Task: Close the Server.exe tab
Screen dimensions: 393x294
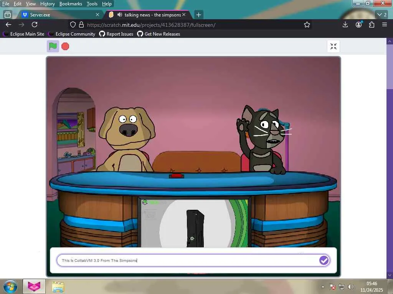Action: coord(97,15)
